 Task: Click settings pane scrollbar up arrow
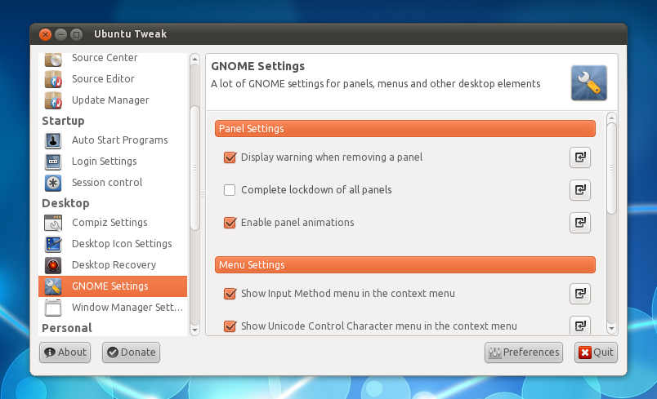coord(611,118)
